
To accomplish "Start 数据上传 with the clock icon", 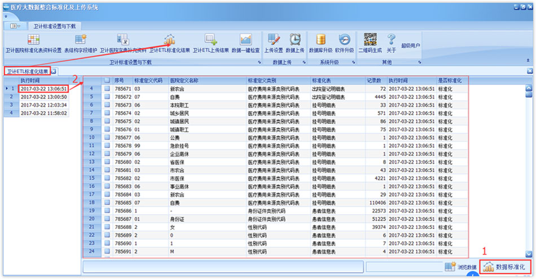I will pos(295,44).
